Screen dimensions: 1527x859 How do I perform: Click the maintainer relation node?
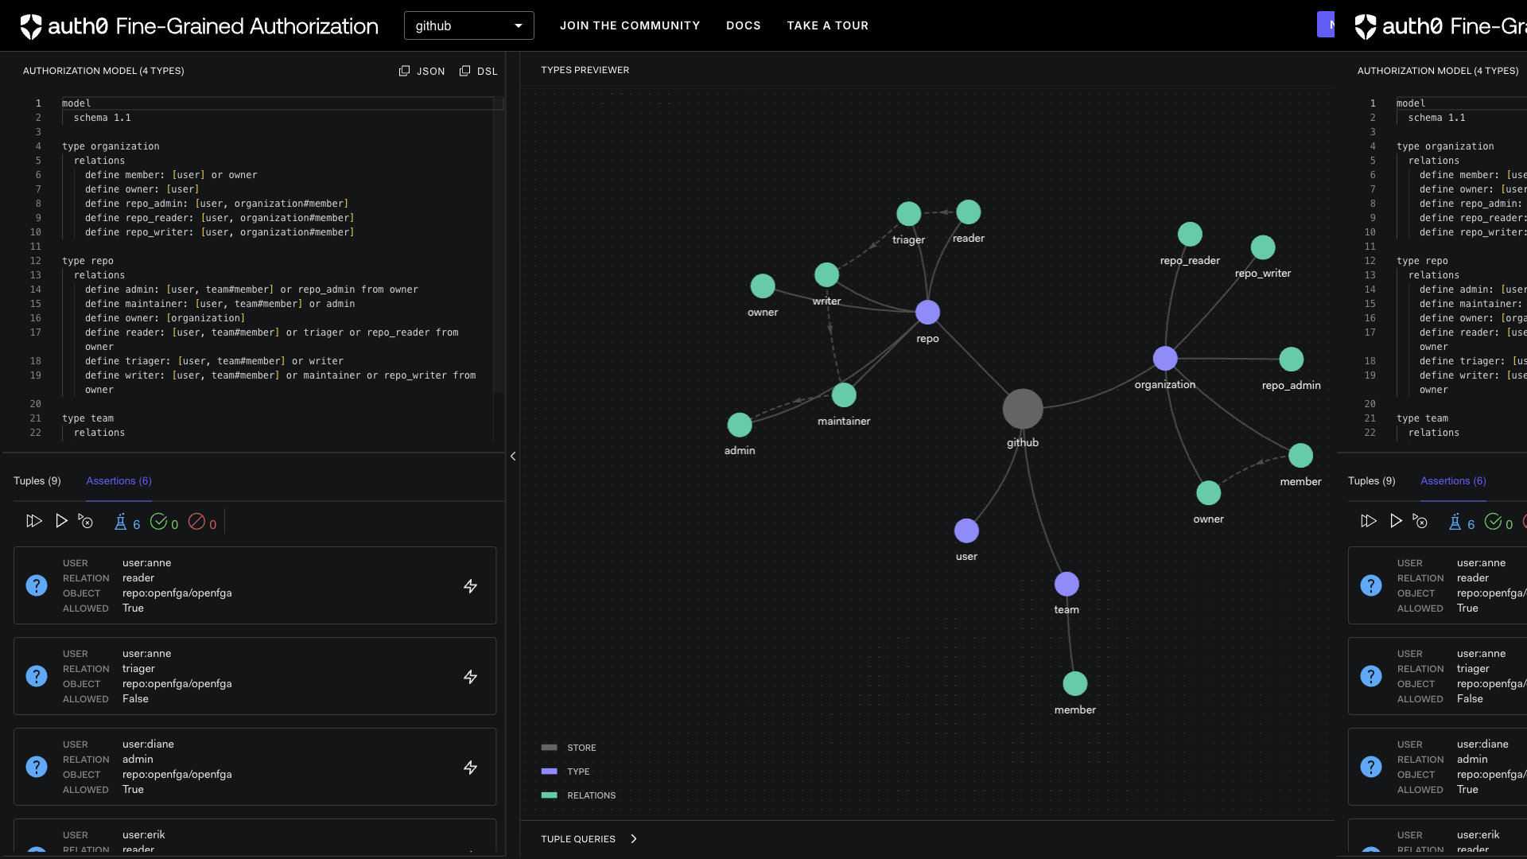pos(844,395)
